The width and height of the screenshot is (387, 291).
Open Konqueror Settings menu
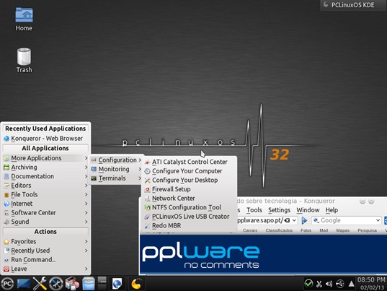coord(280,210)
